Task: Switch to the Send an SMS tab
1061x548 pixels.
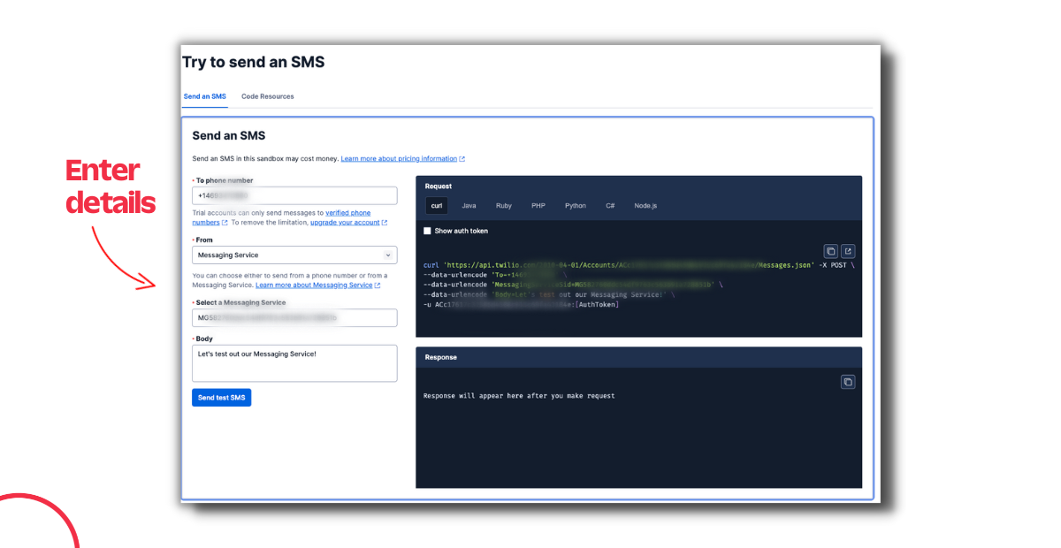Action: pos(205,96)
